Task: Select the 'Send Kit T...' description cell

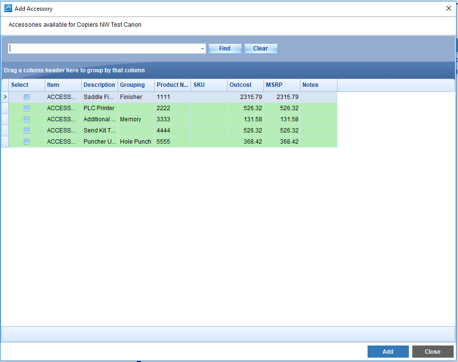Action: coord(100,130)
